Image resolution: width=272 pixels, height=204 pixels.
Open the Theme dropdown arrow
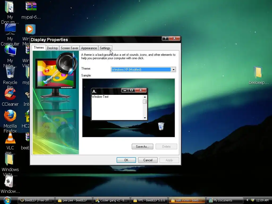point(173,70)
